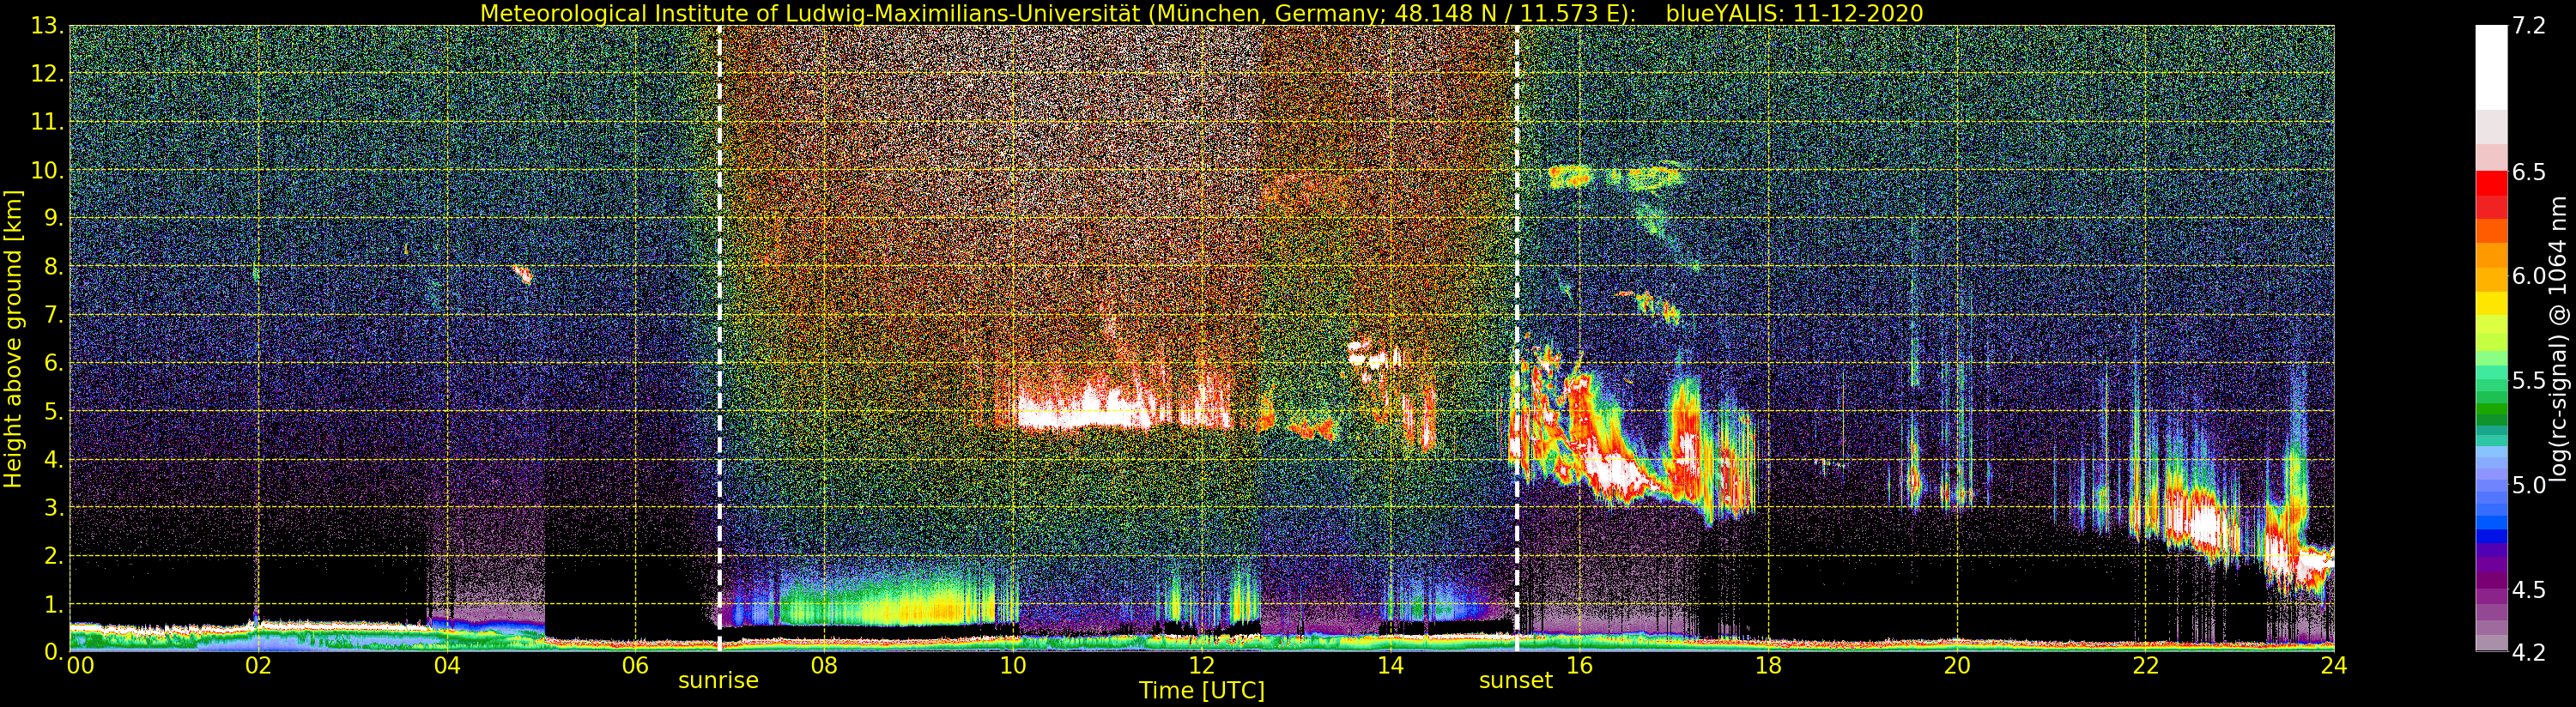Screen dimensions: 2576x707
Task: Click the '04' time tick label
Action: 447,664
